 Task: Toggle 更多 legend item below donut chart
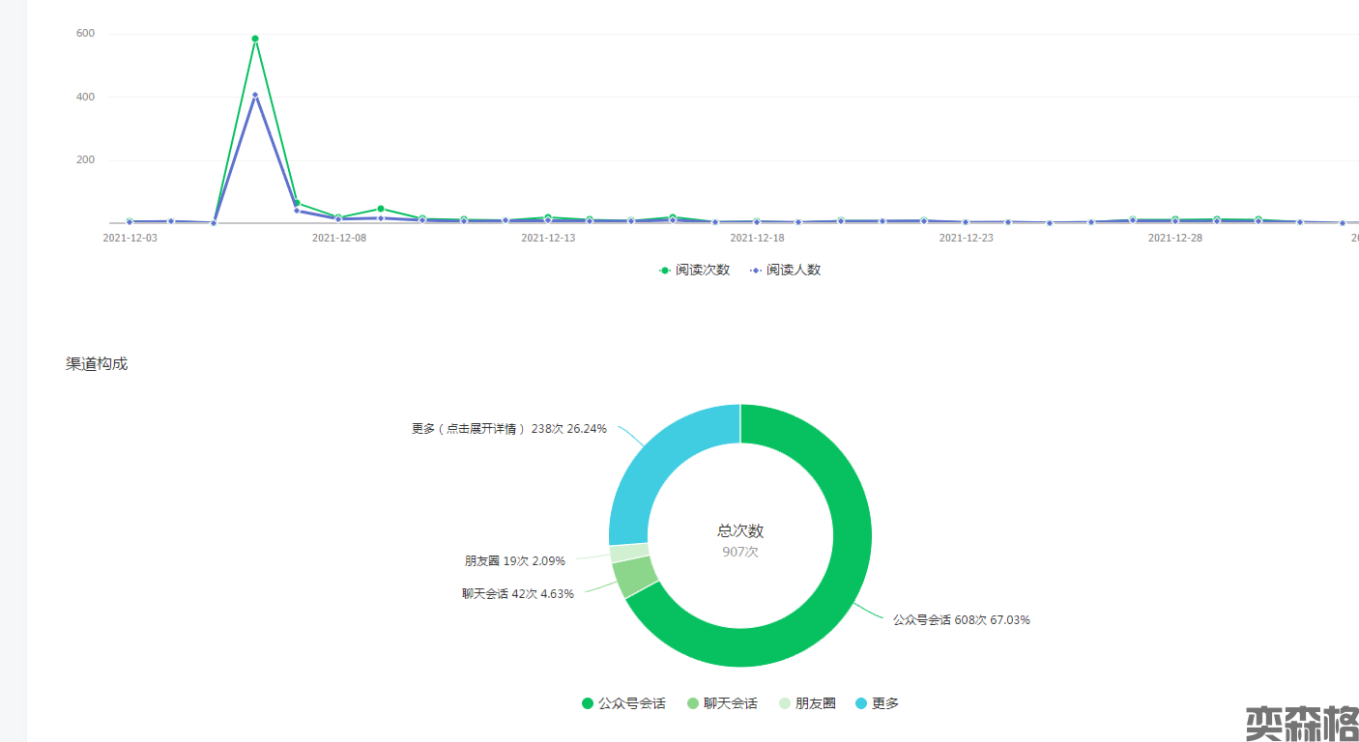tap(877, 704)
